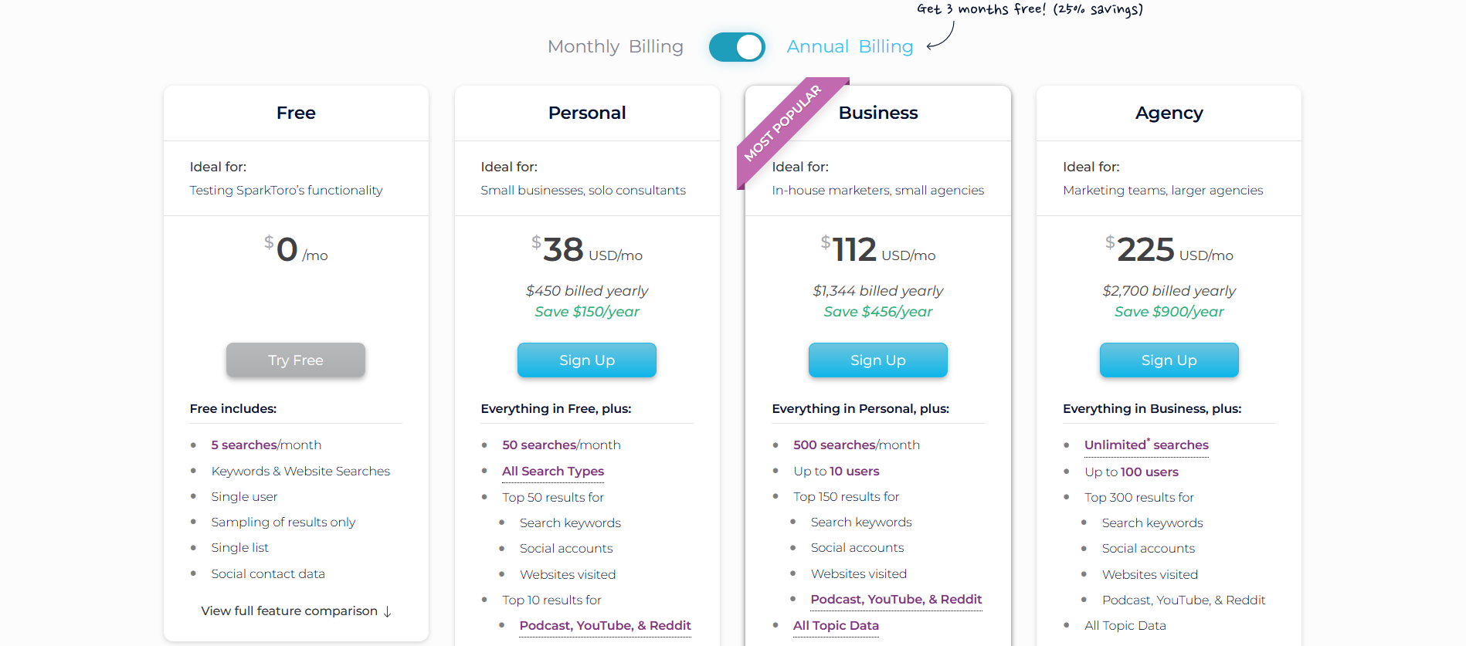1466x646 pixels.
Task: Sign Up for the Agency plan
Action: [x=1169, y=360]
